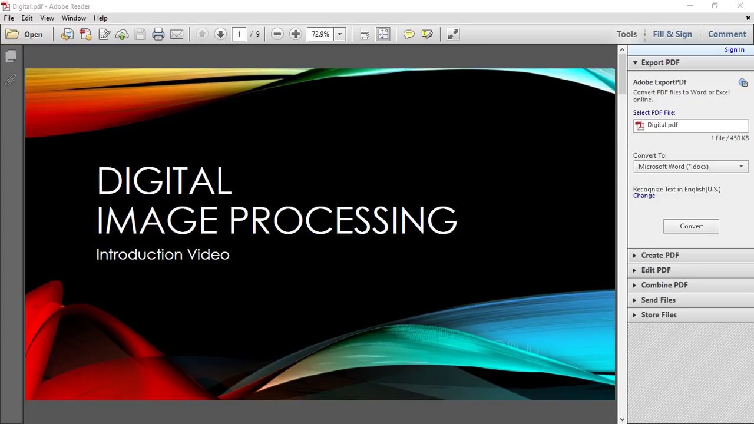Click the email envelope icon
The image size is (754, 424).
point(177,34)
